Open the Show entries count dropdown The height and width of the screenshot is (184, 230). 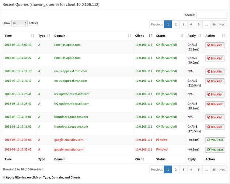coord(20,23)
